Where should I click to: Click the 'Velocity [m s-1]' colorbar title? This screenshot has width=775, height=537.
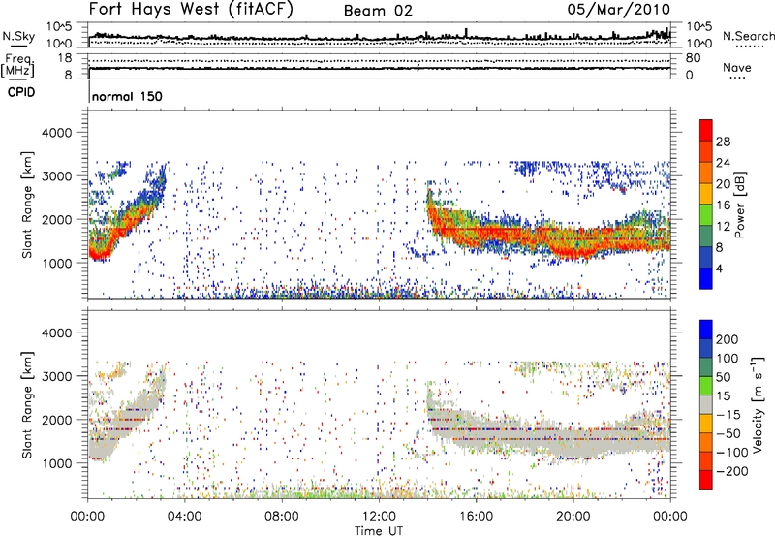[759, 404]
